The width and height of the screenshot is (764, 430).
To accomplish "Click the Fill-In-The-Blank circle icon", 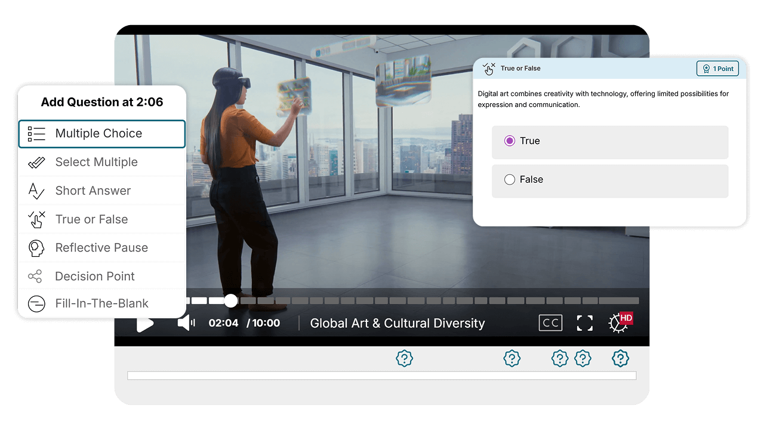I will (36, 303).
